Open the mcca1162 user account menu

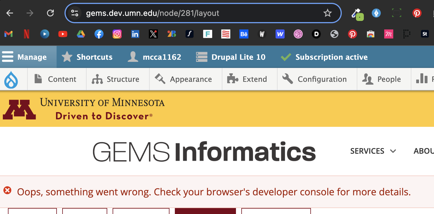click(154, 57)
